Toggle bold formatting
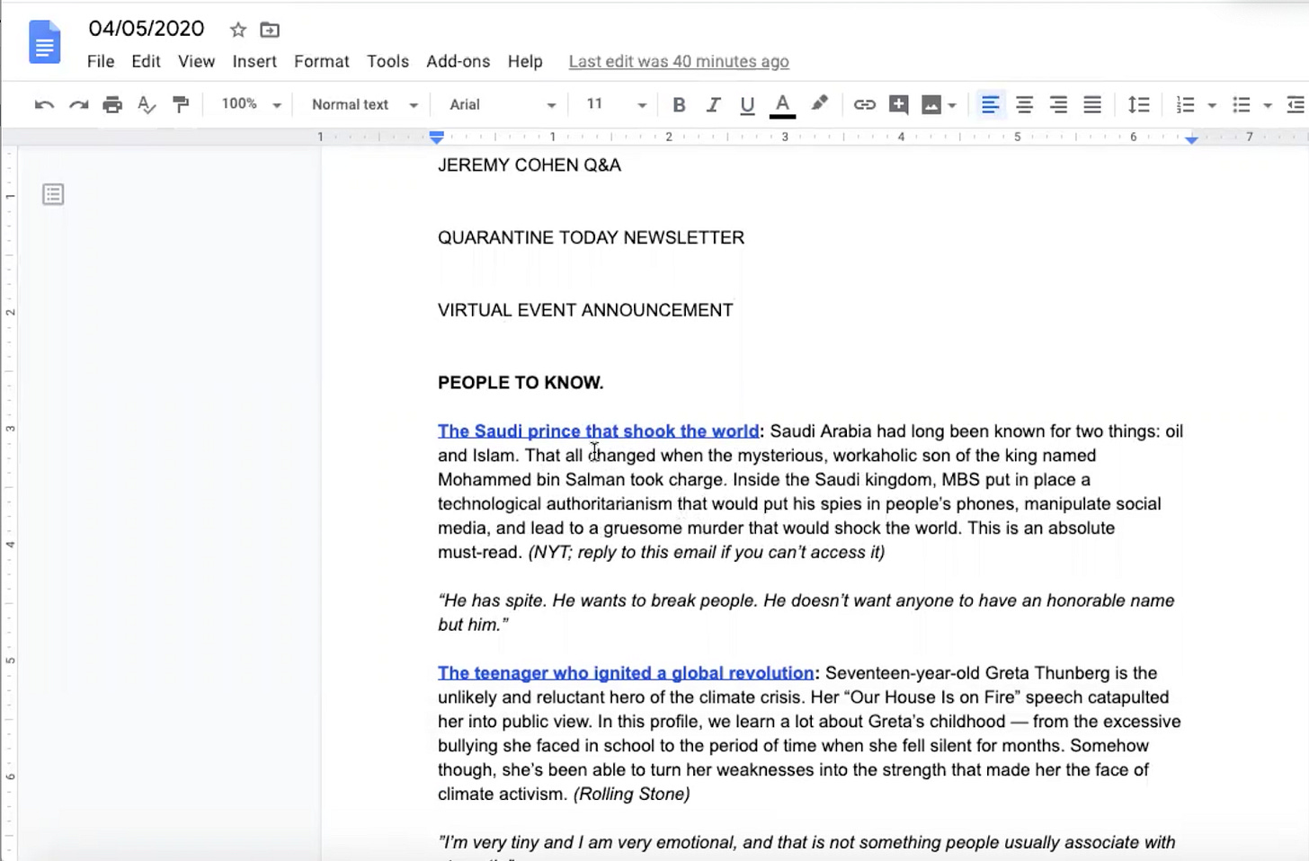The height and width of the screenshot is (861, 1309). [x=679, y=105]
